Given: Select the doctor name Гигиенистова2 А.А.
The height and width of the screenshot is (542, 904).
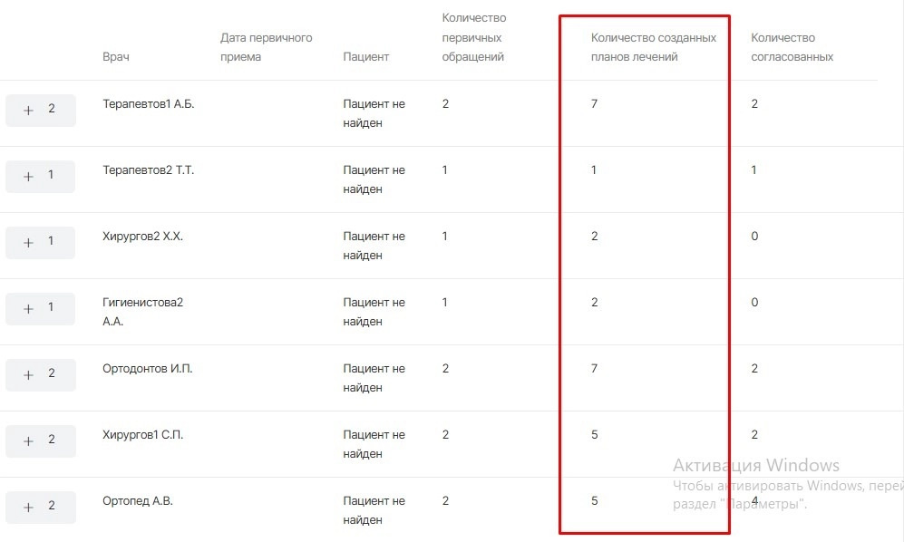Looking at the screenshot, I should [x=142, y=312].
